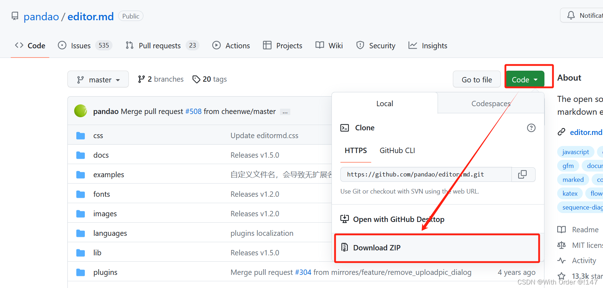Viewport: 603px width, 288px height.
Task: Click the docs folder icon
Action: click(x=81, y=155)
